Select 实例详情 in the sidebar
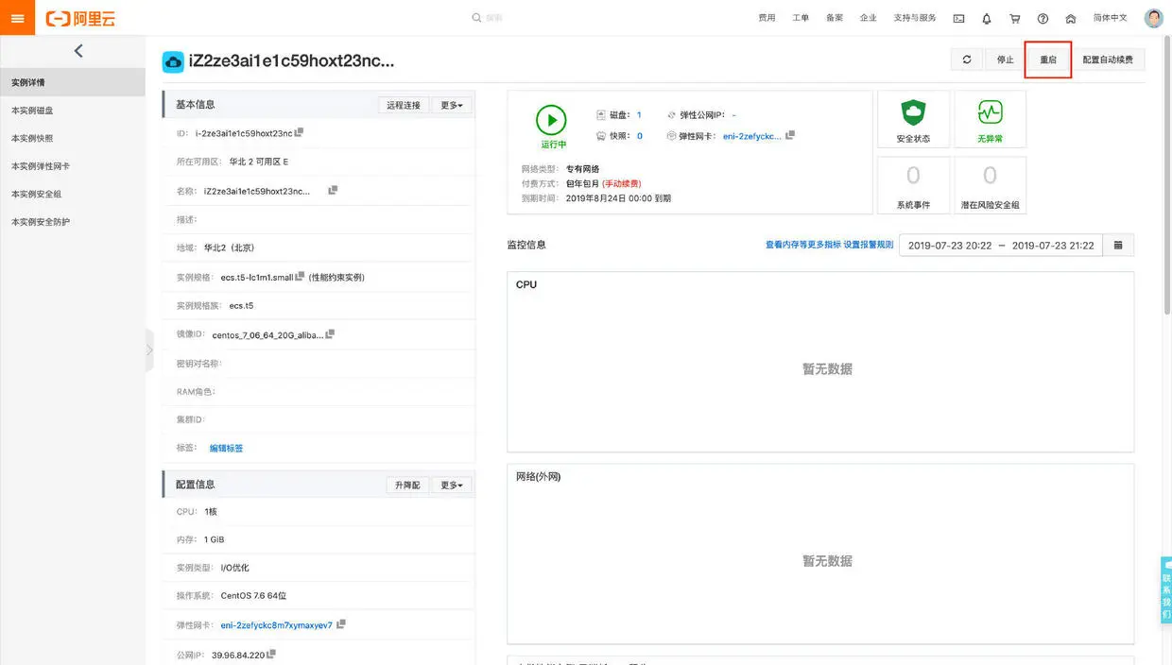 (x=73, y=82)
